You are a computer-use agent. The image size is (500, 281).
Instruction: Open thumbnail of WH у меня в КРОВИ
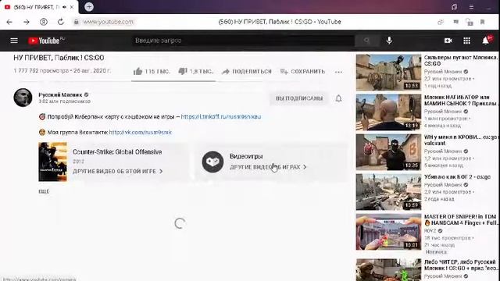(388, 152)
